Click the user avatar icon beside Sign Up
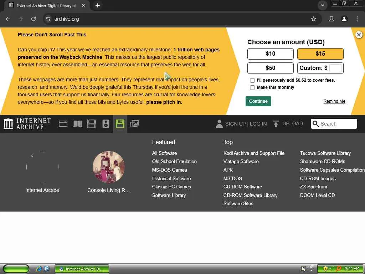 tap(219, 124)
